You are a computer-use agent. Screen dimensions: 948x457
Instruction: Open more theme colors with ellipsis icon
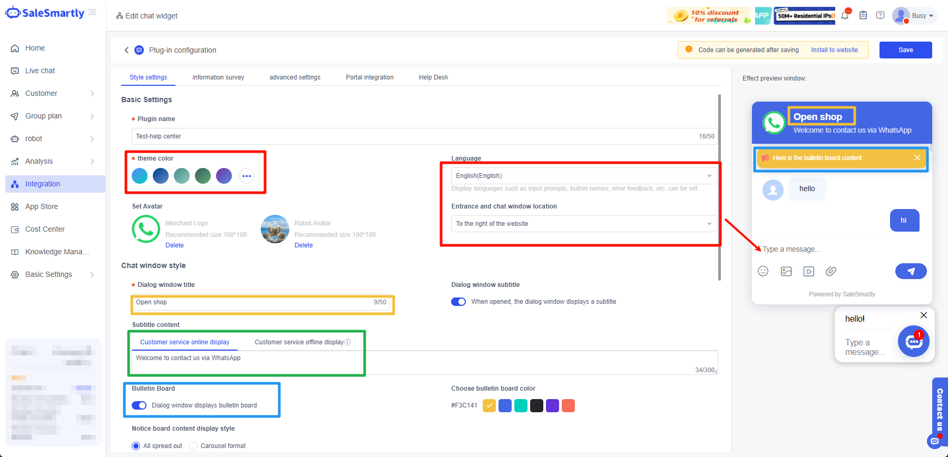(247, 176)
